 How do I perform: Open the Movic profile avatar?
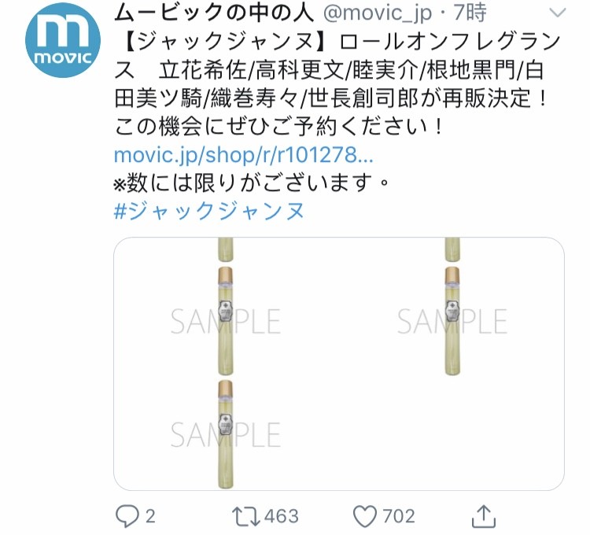[x=63, y=40]
